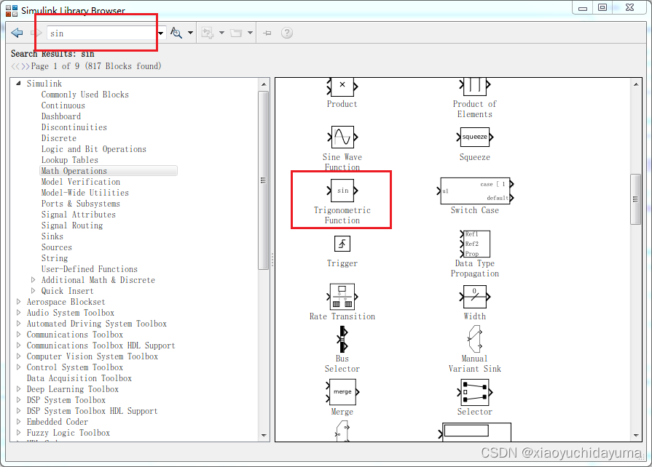Expand the Fuzzy Logic Toolbox node
Image resolution: width=652 pixels, height=467 pixels.
pyautogui.click(x=19, y=433)
